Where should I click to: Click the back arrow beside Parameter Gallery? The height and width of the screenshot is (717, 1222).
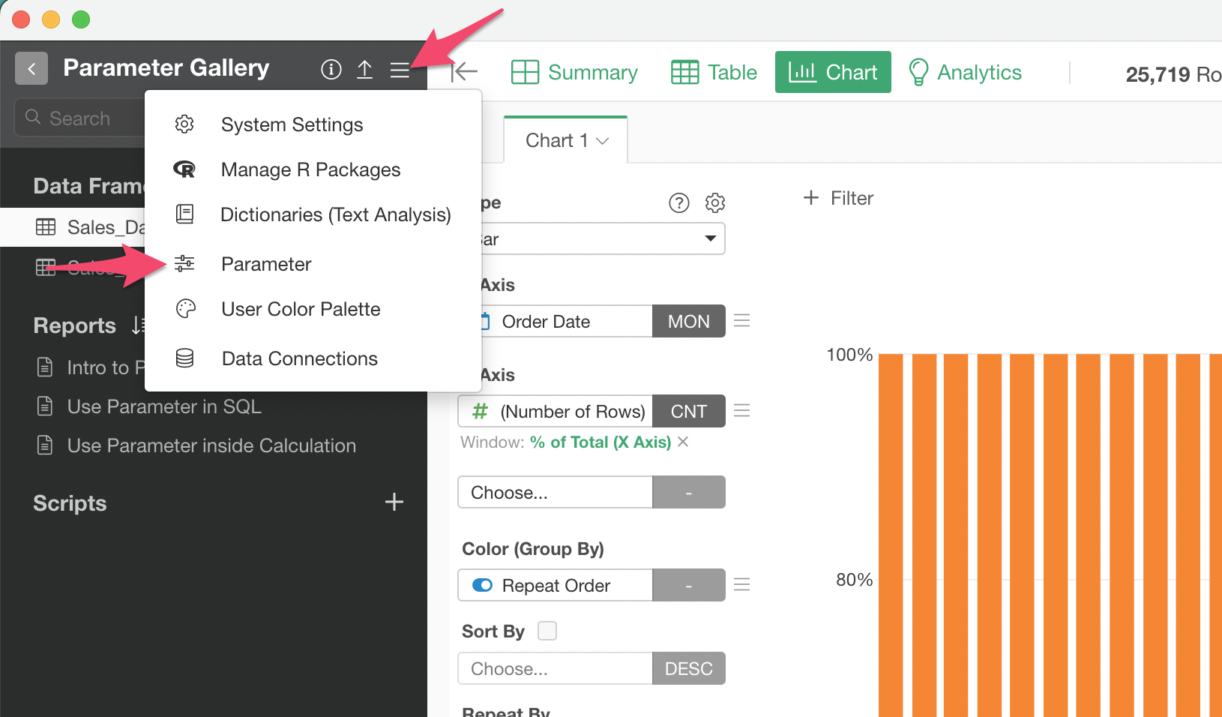(31, 69)
